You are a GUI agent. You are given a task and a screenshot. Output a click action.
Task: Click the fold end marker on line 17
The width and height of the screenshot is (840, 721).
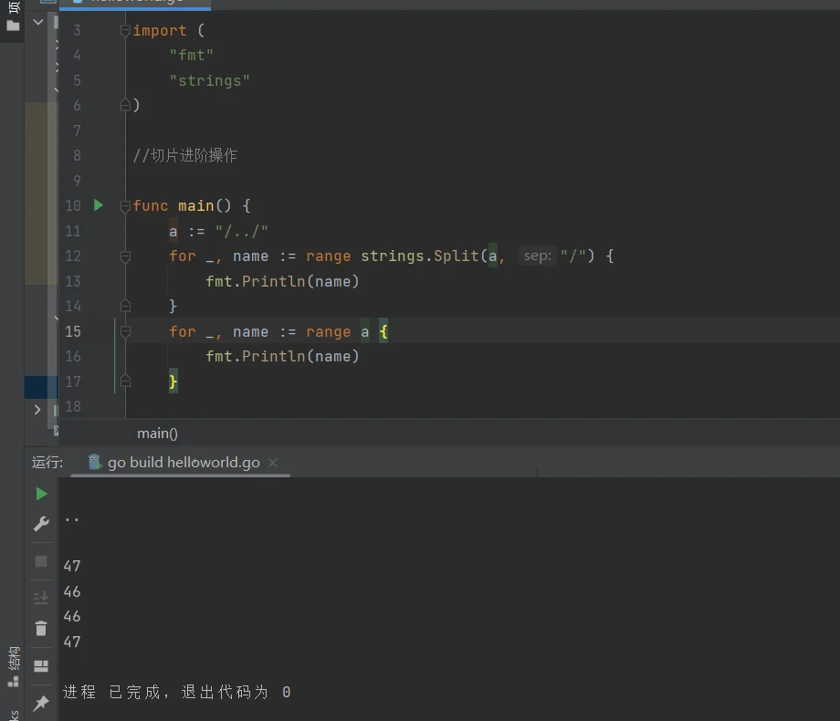point(125,381)
